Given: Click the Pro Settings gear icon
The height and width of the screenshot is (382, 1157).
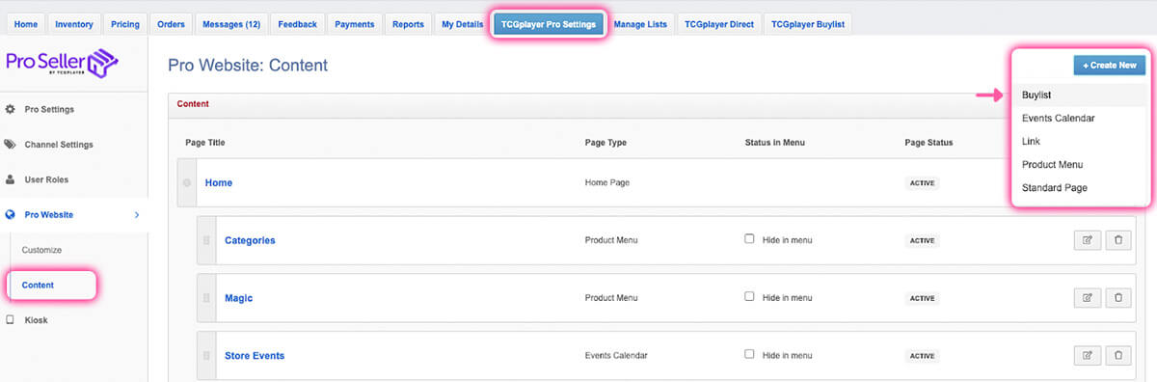Looking at the screenshot, I should click(10, 109).
